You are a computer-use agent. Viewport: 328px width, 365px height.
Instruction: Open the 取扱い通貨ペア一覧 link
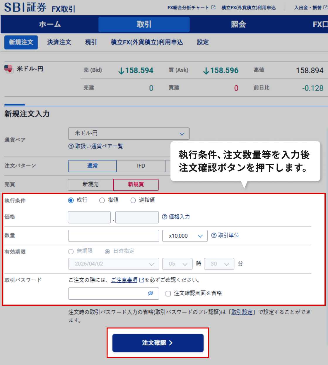tap(99, 146)
